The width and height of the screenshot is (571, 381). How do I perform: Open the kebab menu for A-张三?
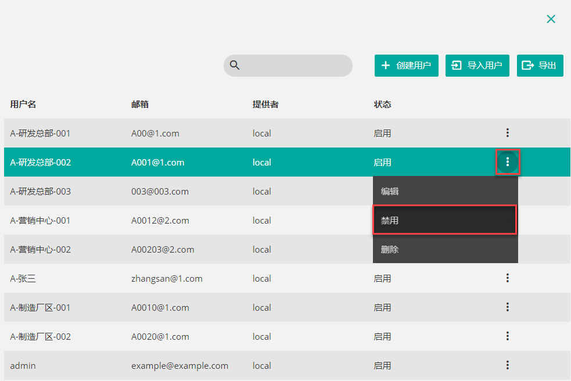coord(507,278)
